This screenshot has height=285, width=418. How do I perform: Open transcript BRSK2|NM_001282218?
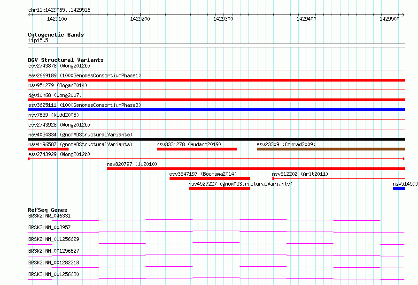pyautogui.click(x=54, y=262)
